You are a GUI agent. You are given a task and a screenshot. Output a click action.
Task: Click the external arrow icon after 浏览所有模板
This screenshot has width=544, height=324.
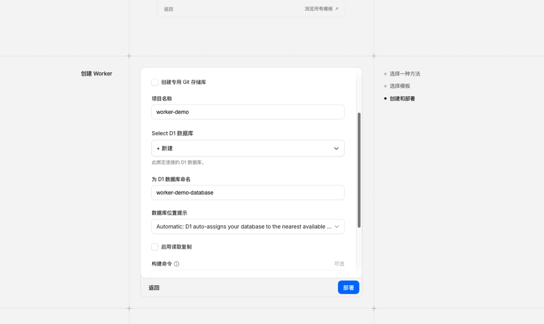[x=337, y=9]
